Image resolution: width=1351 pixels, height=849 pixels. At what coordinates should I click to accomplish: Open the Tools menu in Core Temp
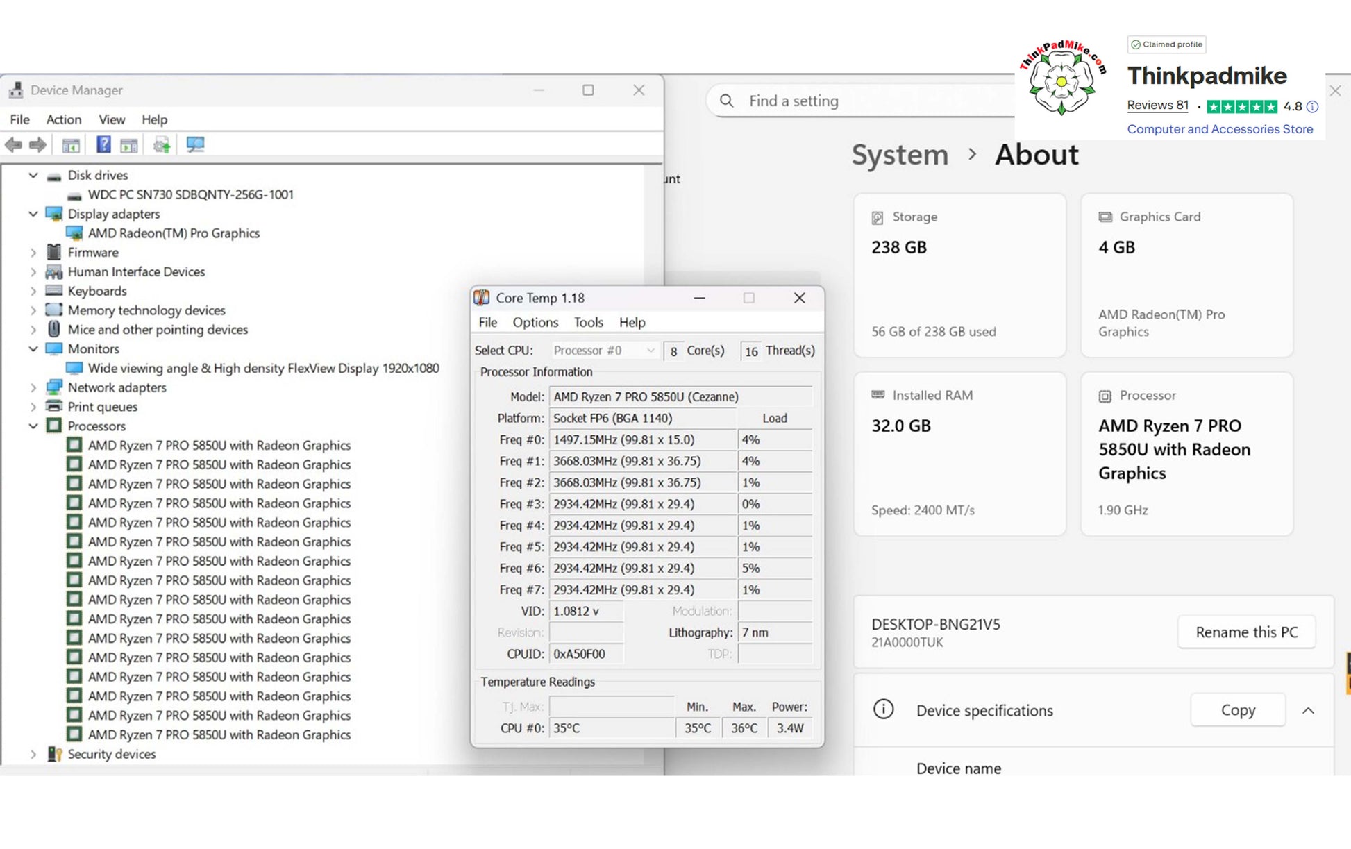588,322
